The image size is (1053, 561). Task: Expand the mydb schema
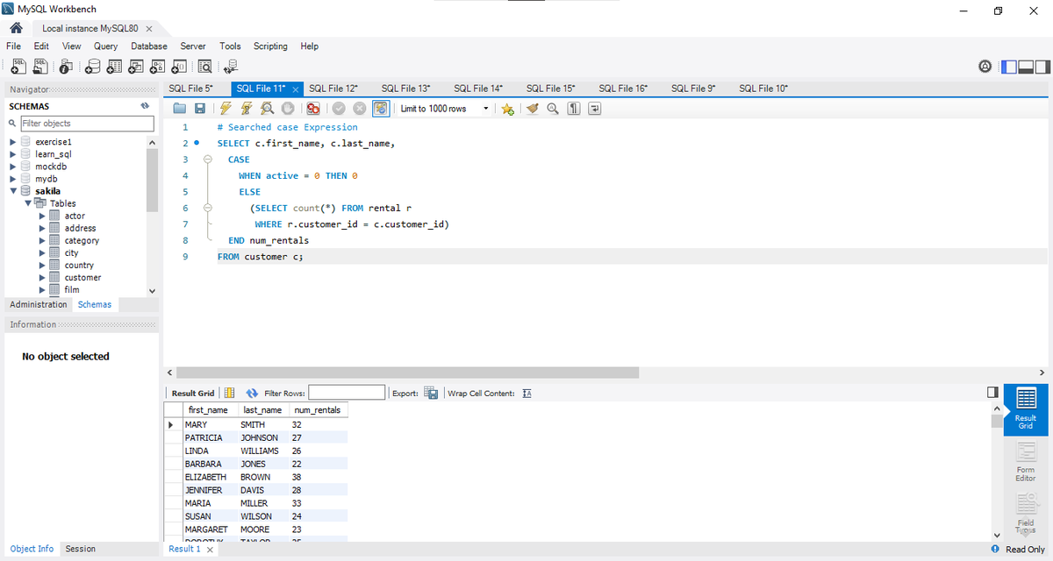click(x=12, y=179)
